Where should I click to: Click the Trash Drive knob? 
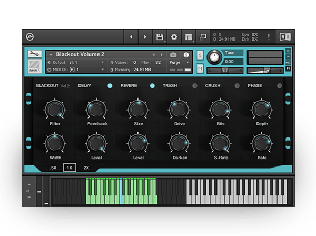(179, 109)
